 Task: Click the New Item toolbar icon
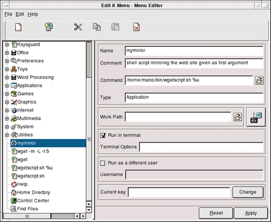click(18, 27)
